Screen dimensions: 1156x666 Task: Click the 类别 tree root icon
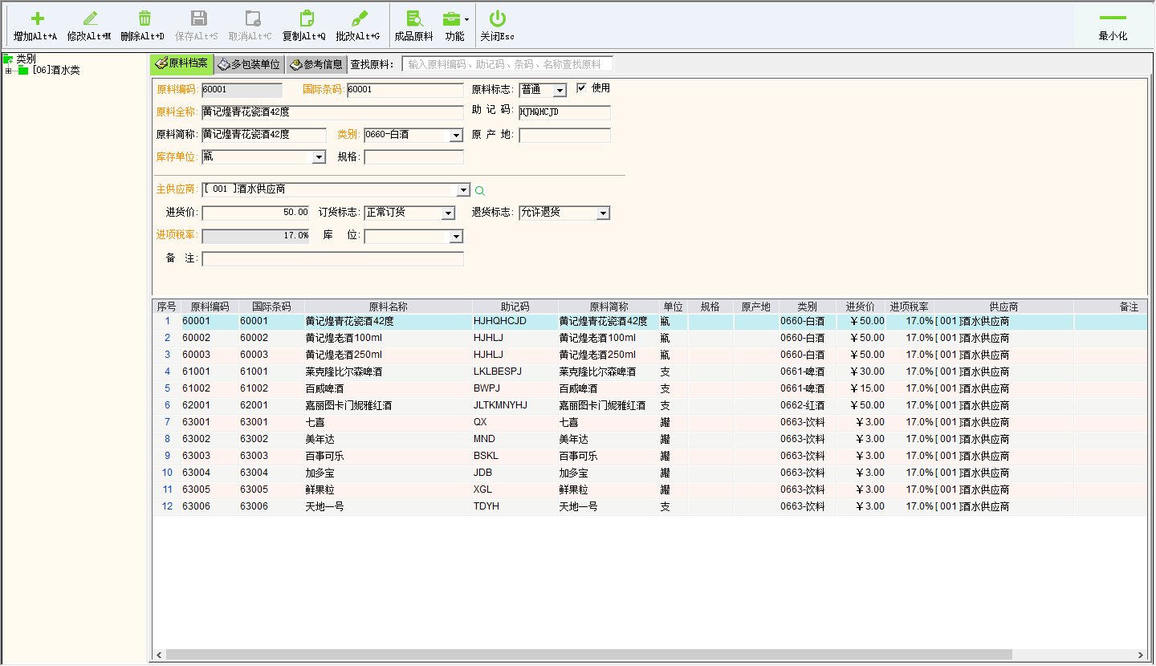point(8,59)
